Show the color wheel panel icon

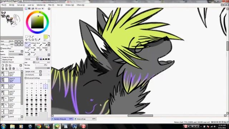click(26, 9)
